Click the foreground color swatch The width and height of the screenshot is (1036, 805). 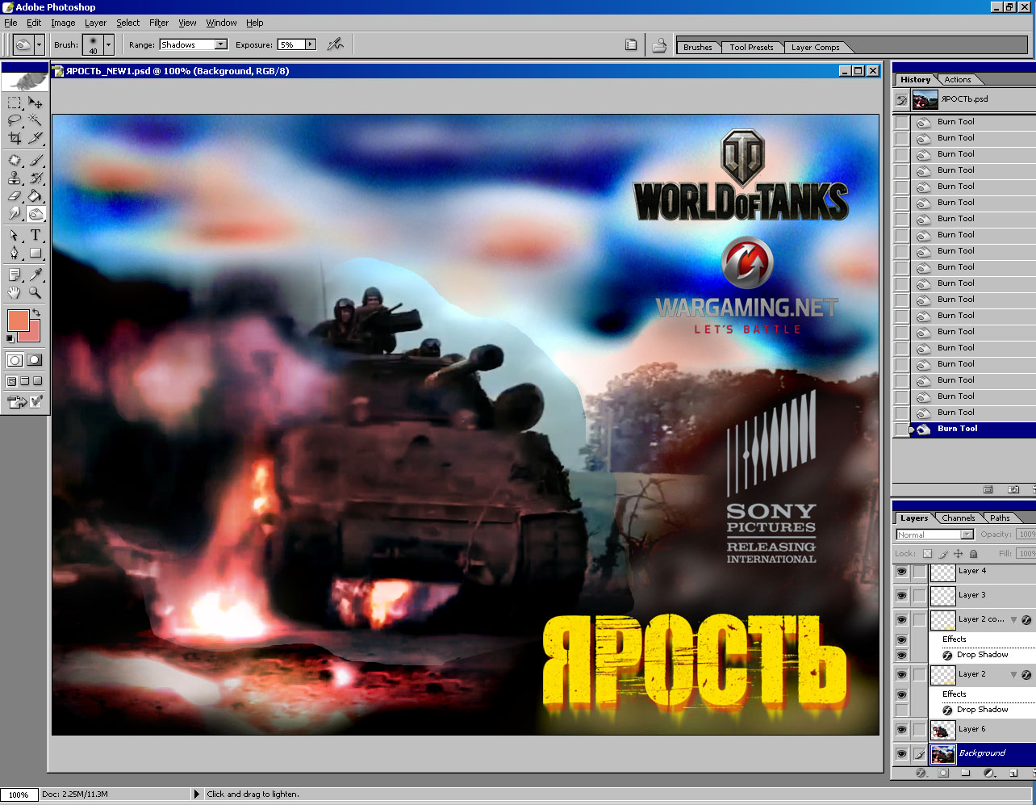click(x=18, y=320)
